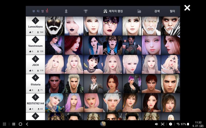Tap the 검색 search button
The height and width of the screenshot is (128, 206).
[157, 11]
